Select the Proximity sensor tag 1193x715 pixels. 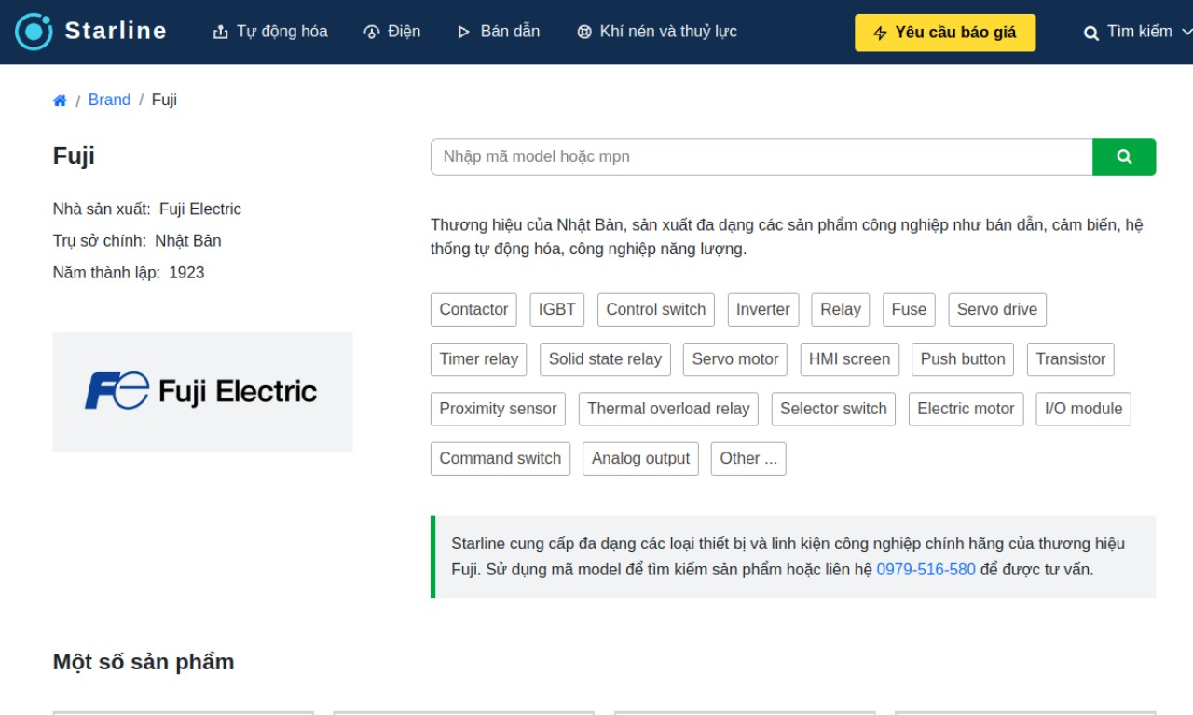498,409
